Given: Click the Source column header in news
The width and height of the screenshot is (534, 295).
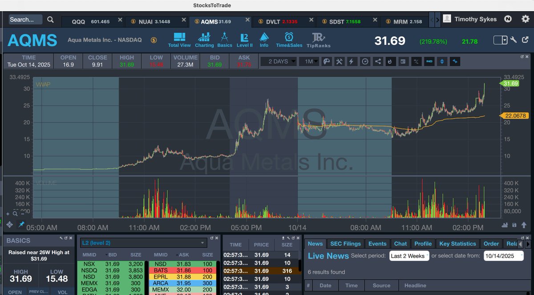Looking at the screenshot, I should pyautogui.click(x=381, y=286).
